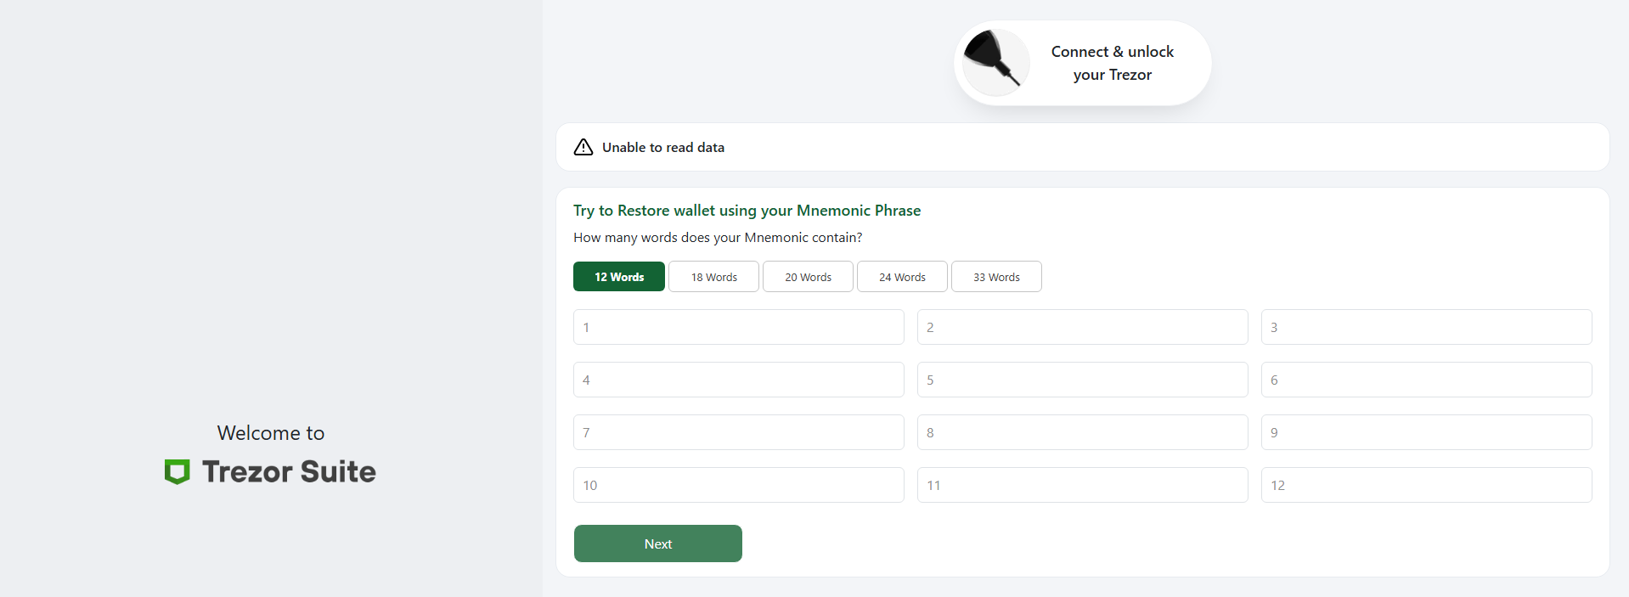Image resolution: width=1629 pixels, height=597 pixels.
Task: Focus mnemonic word field 5
Action: (x=1083, y=380)
